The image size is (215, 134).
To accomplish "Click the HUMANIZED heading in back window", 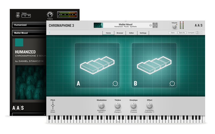I will pyautogui.click(x=25, y=52).
